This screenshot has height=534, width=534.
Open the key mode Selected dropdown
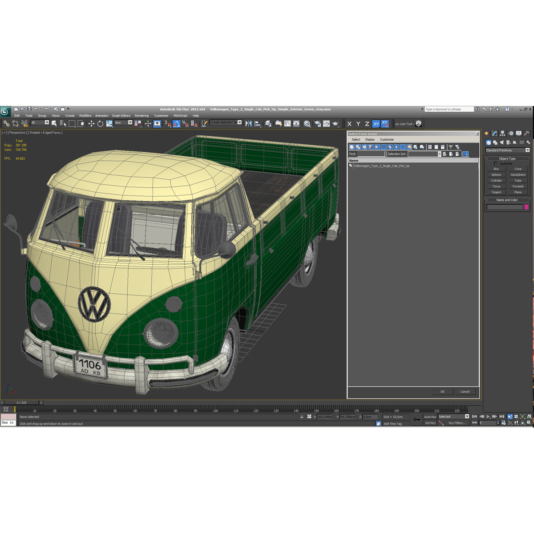click(453, 417)
